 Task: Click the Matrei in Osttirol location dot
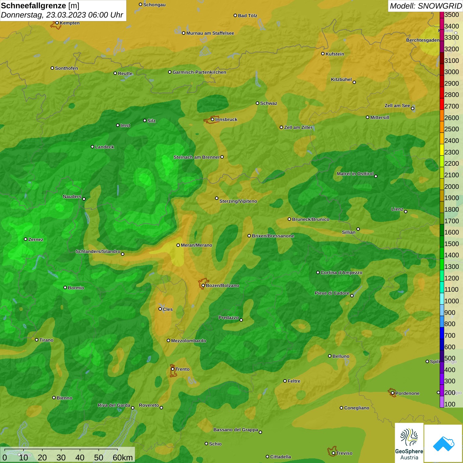coord(376,176)
